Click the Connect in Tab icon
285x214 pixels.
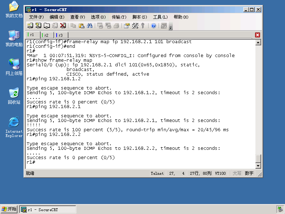coord(47,26)
